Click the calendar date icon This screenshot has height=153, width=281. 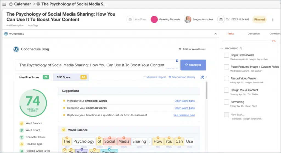[x=221, y=19]
